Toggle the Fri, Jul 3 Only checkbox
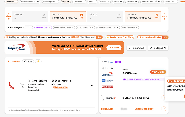Image resolution: width=185 pixels, height=117 pixels. click(119, 15)
